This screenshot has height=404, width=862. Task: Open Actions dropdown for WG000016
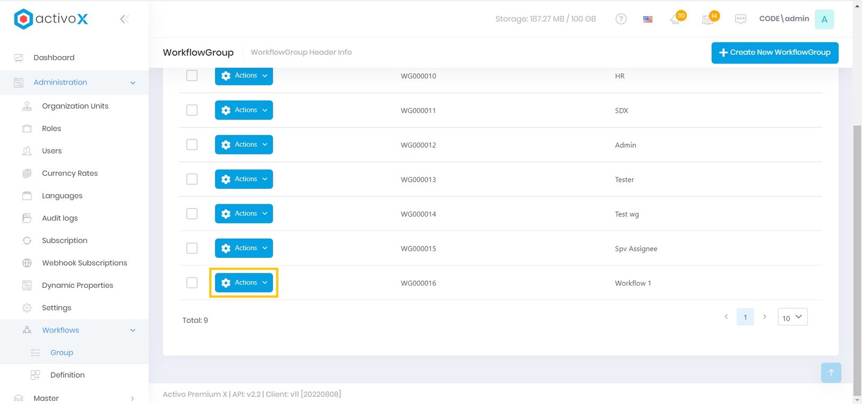pyautogui.click(x=244, y=282)
